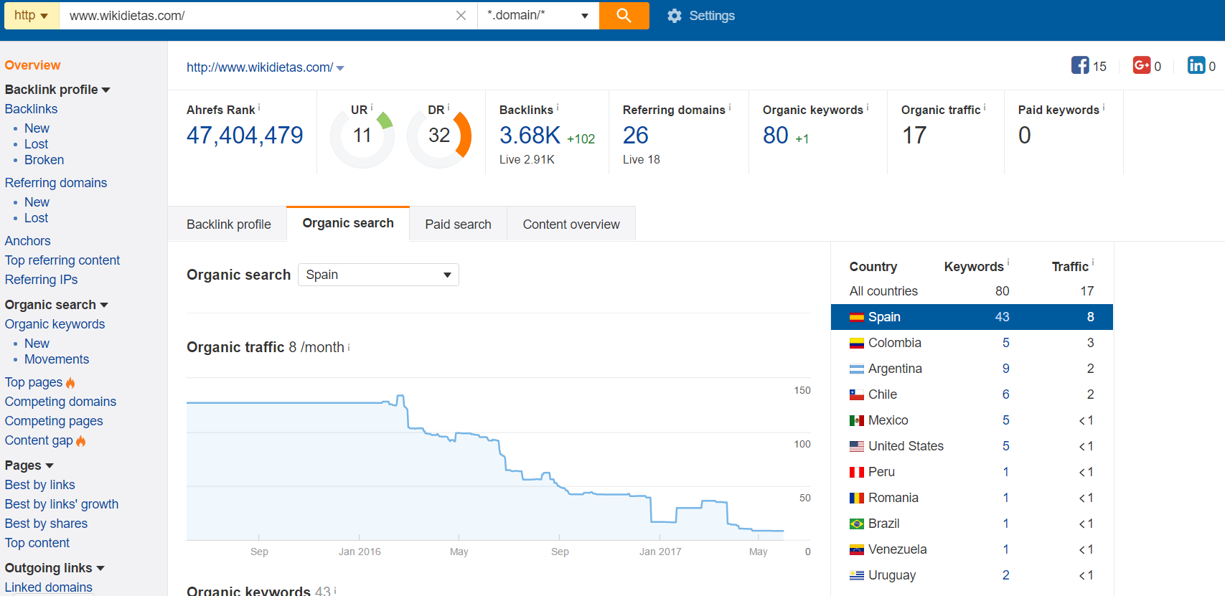The width and height of the screenshot is (1225, 596).
Task: Click the Spain flag icon
Action: pos(857,318)
